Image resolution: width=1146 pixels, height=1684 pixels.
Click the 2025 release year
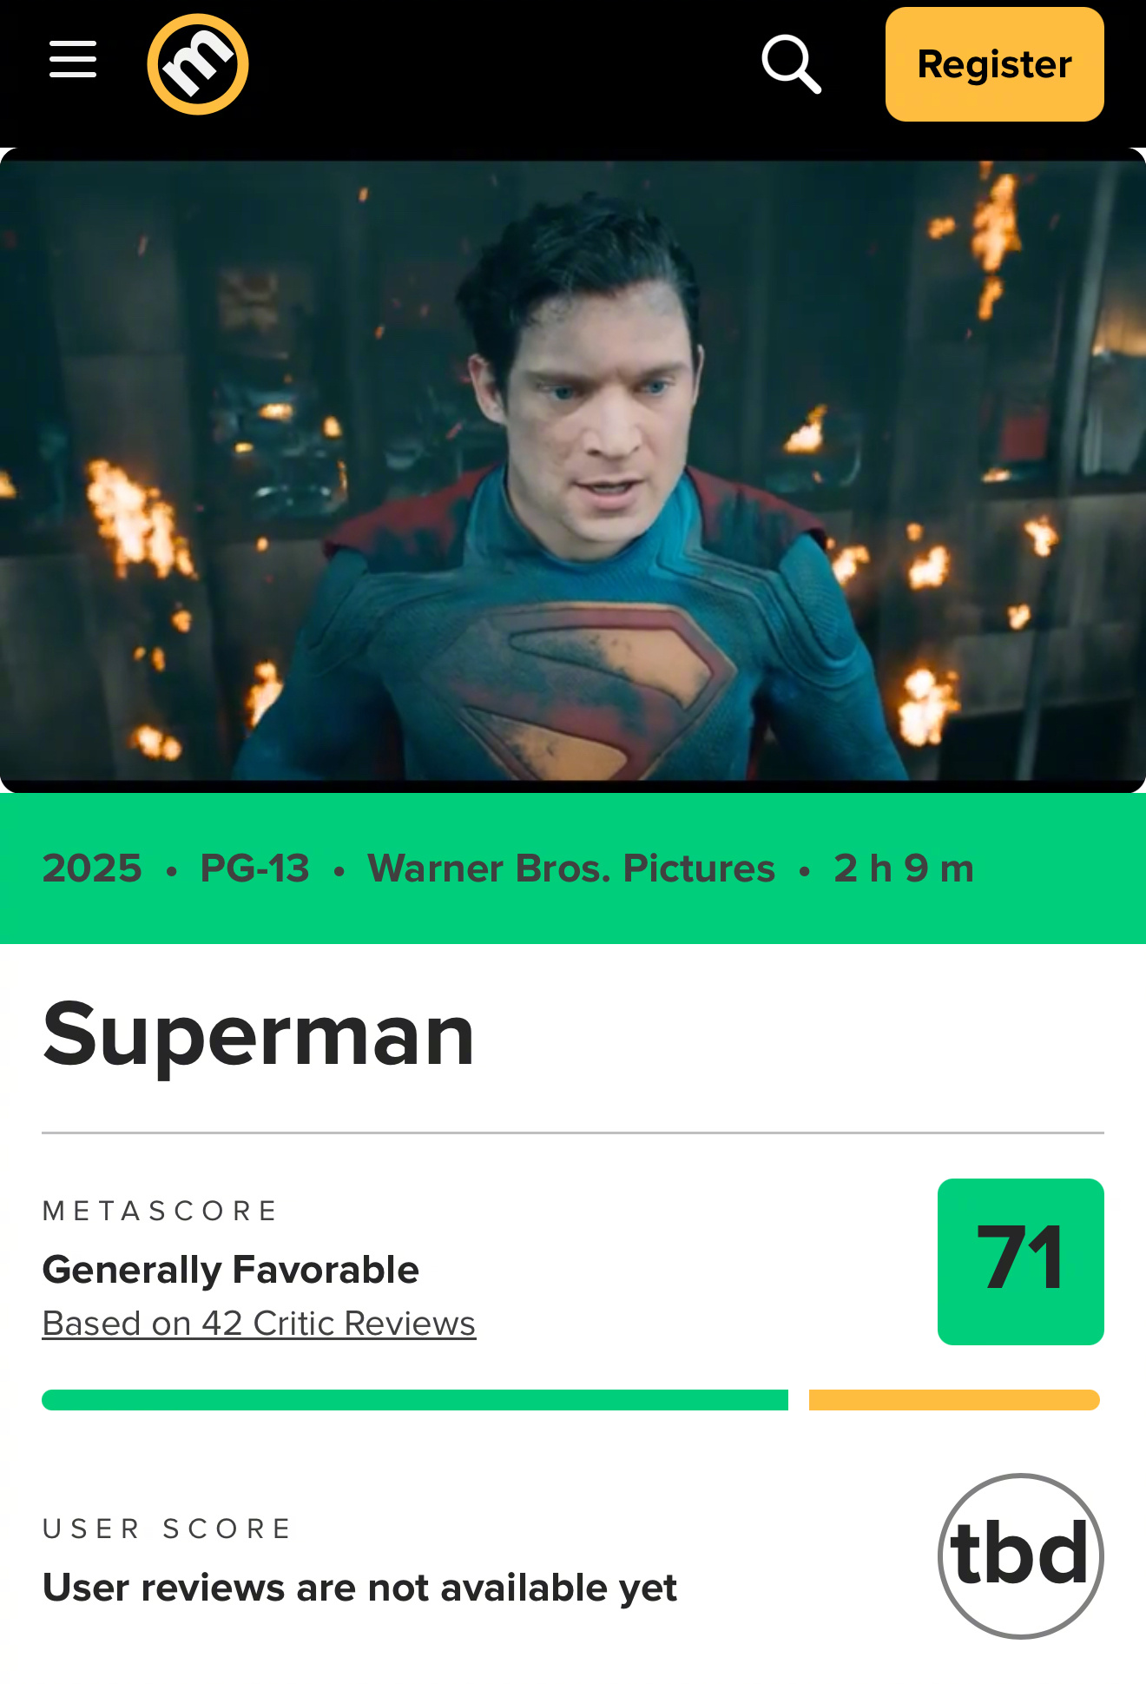92,868
